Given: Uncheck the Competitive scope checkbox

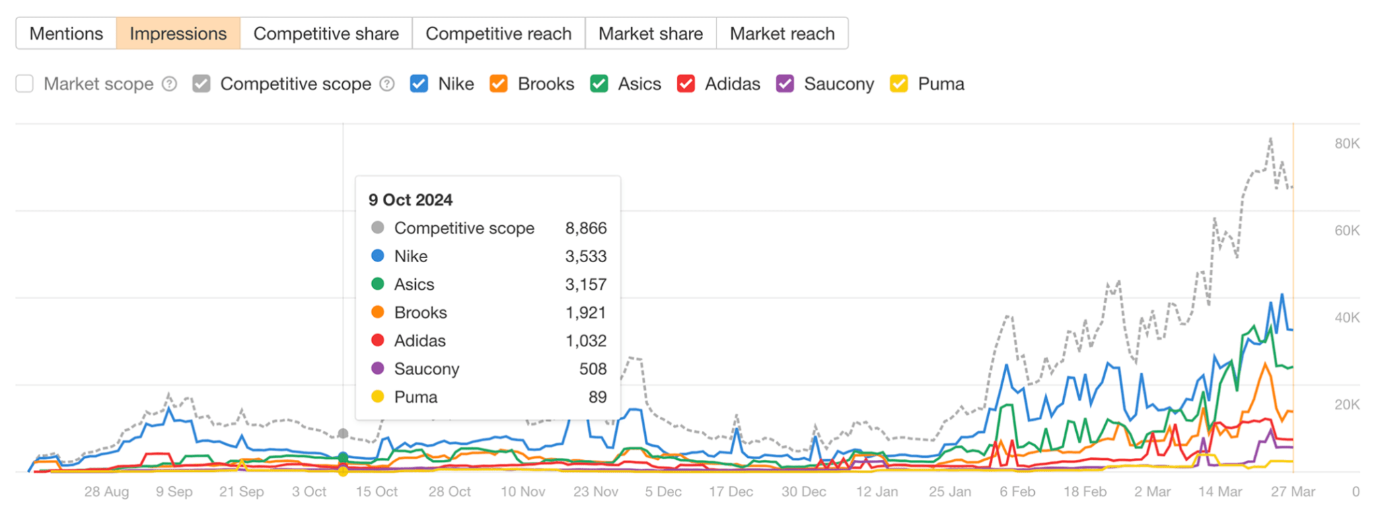Looking at the screenshot, I should point(201,84).
